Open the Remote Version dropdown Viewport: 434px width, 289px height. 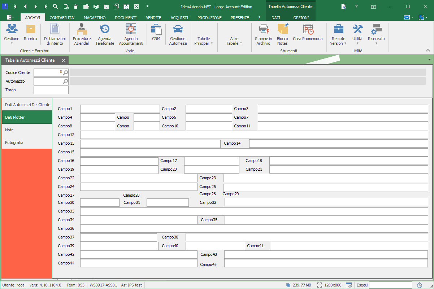tap(338, 35)
